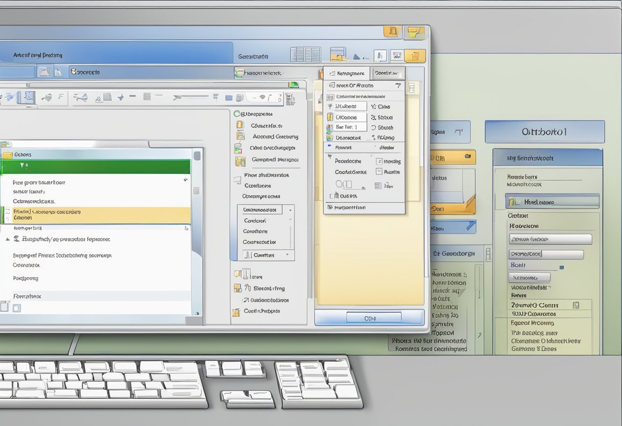Toggle the small blue checkbox in the right panel
Screen dimensions: 622x426
tap(562, 267)
